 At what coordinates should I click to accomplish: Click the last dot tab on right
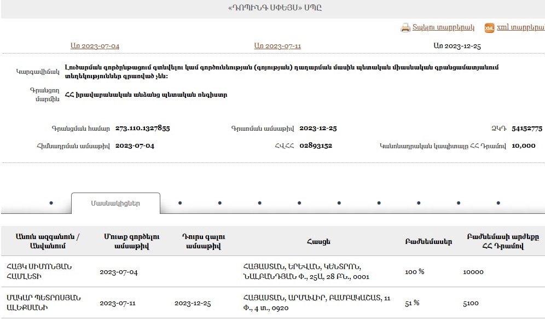[498, 203]
